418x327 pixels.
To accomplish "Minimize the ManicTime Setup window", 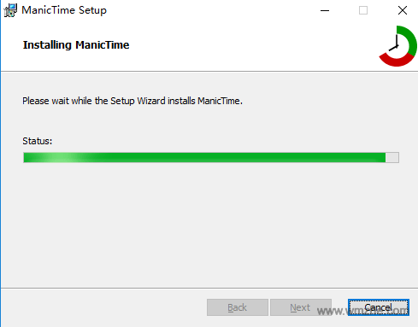I will coord(325,10).
